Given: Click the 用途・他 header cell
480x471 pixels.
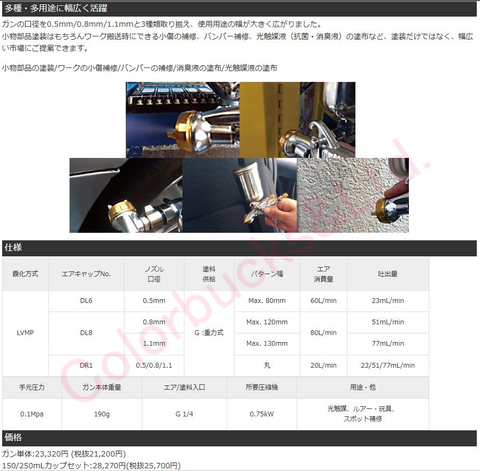Looking at the screenshot, I should [363, 388].
